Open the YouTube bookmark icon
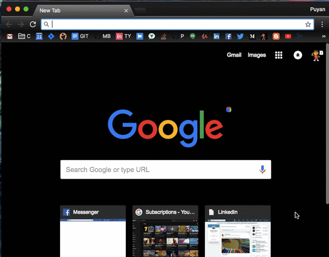 pyautogui.click(x=288, y=37)
